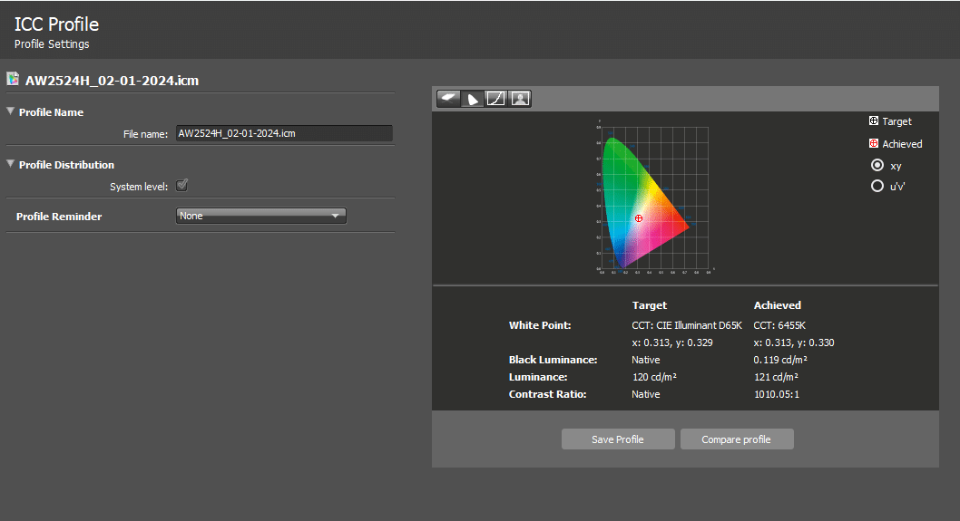Click the ICC Profile page title
This screenshot has width=960, height=521.
point(56,24)
